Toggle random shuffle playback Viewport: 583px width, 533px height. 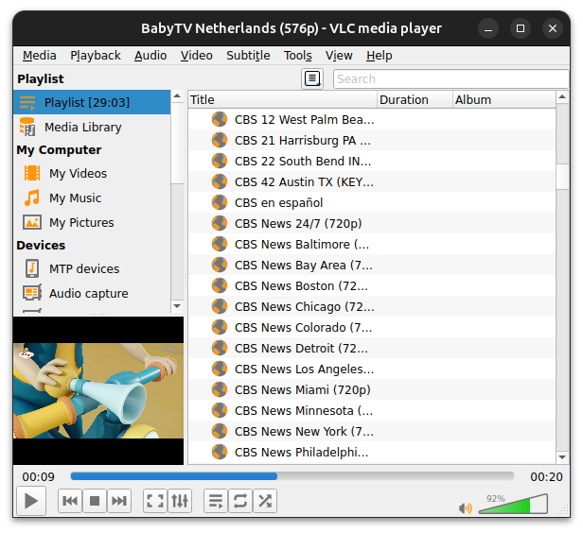[x=265, y=501]
